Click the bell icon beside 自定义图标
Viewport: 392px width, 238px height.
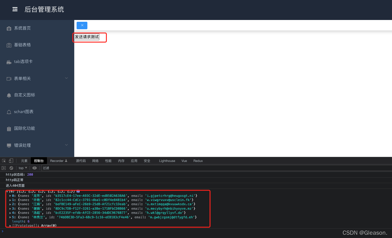9,95
